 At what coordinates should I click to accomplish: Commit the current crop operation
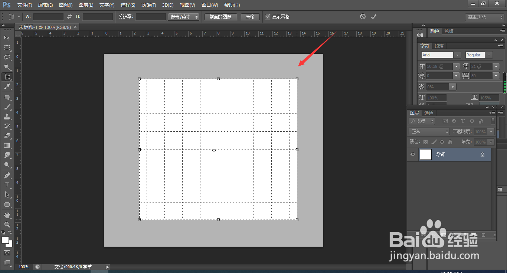click(373, 17)
